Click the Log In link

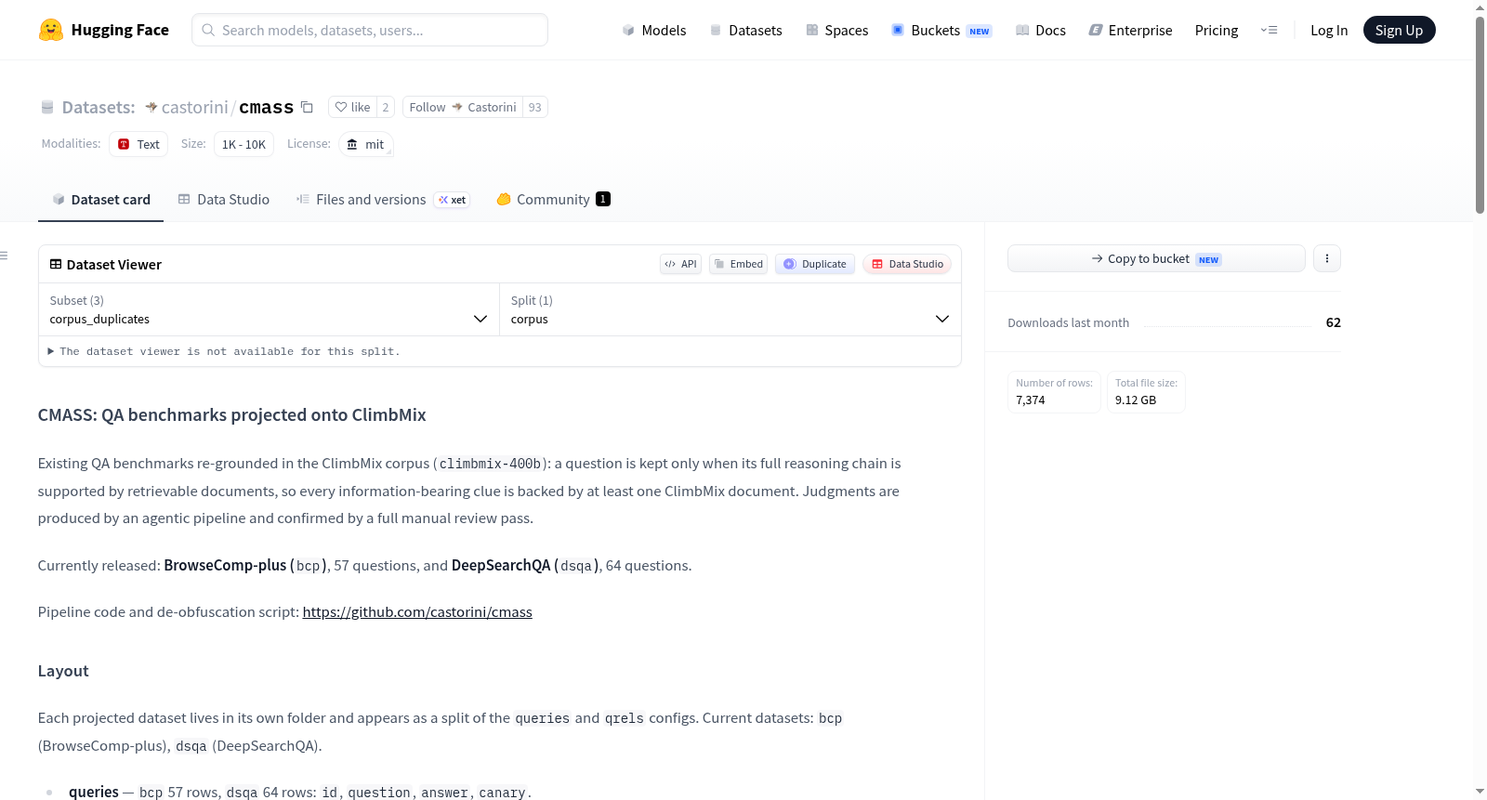1329,30
